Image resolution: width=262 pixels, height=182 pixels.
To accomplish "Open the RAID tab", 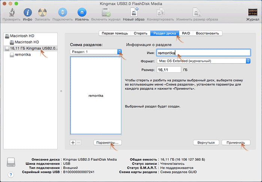I will pos(186,33).
